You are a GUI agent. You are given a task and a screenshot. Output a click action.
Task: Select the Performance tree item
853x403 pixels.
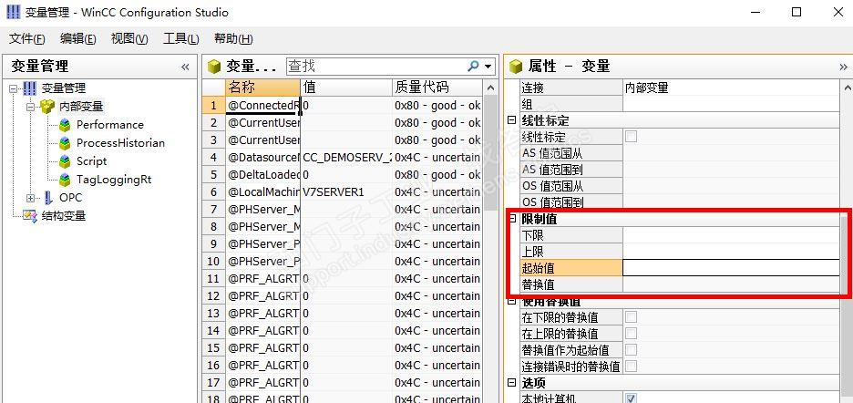pos(110,125)
